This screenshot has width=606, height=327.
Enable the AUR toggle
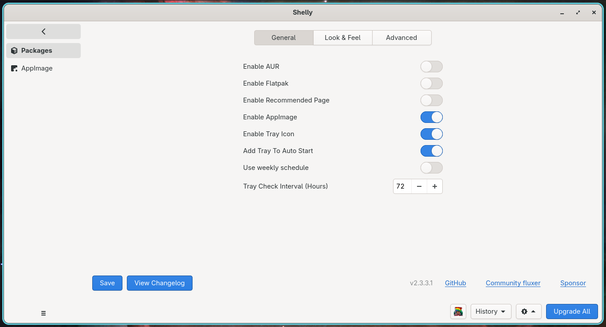pos(432,67)
